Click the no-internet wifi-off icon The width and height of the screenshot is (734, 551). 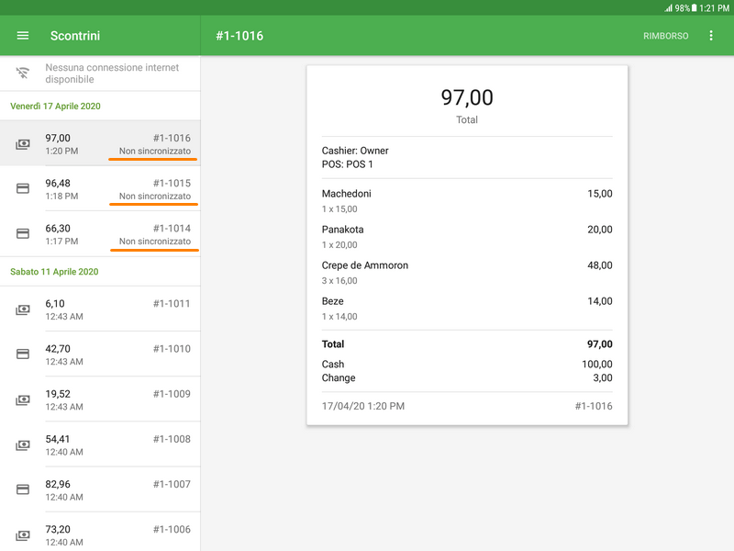(23, 73)
